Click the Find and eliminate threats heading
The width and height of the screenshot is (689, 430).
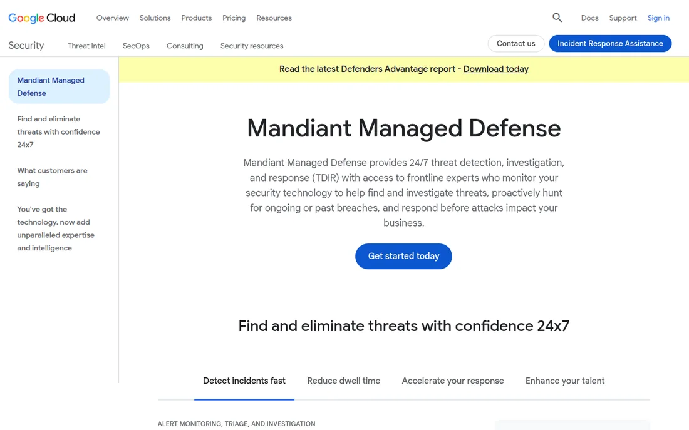(404, 326)
